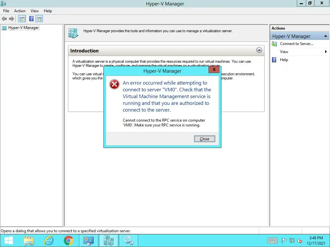Collapse the Introduction section

point(259,50)
